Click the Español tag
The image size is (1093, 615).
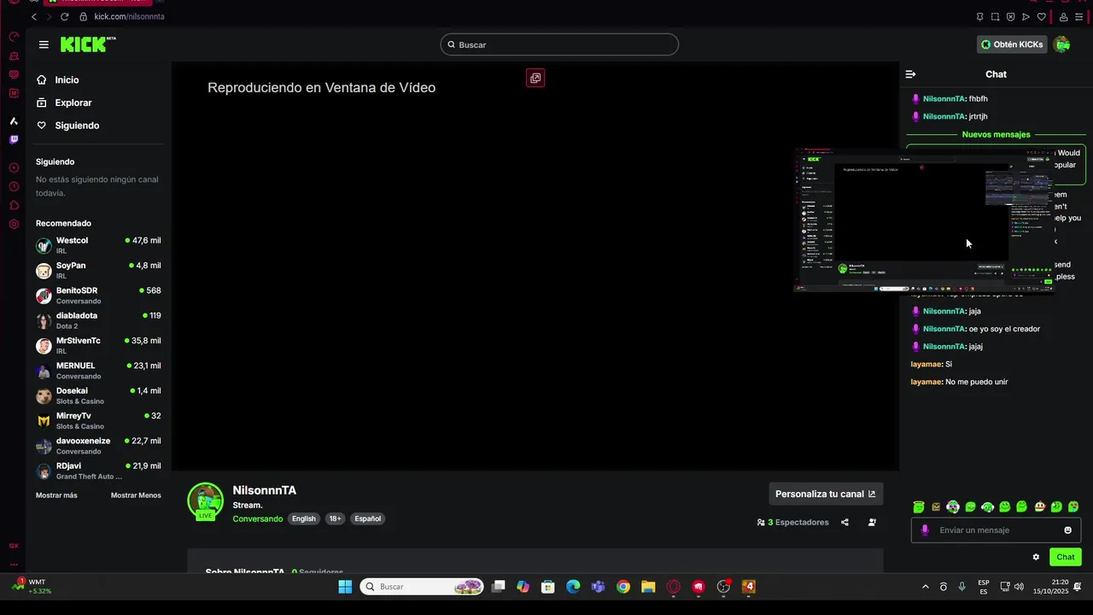click(368, 518)
